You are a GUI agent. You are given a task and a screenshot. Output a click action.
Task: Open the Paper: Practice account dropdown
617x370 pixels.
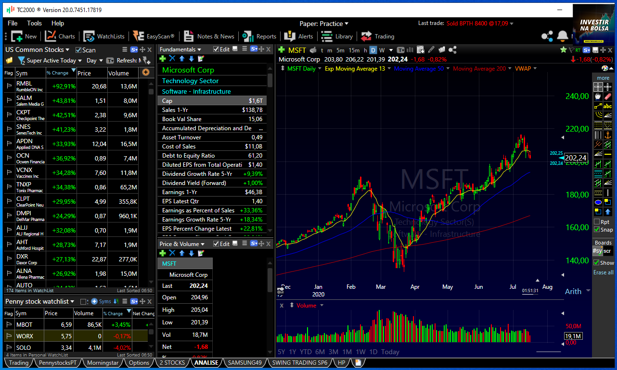click(324, 24)
